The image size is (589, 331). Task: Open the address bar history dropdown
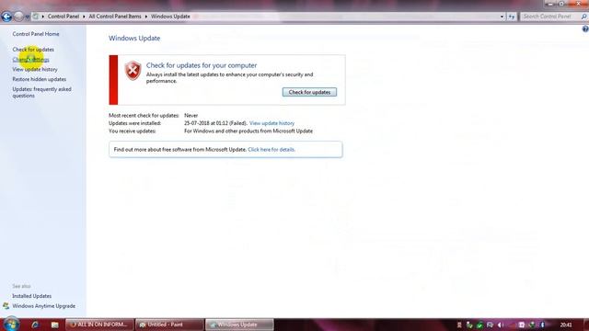coord(502,17)
